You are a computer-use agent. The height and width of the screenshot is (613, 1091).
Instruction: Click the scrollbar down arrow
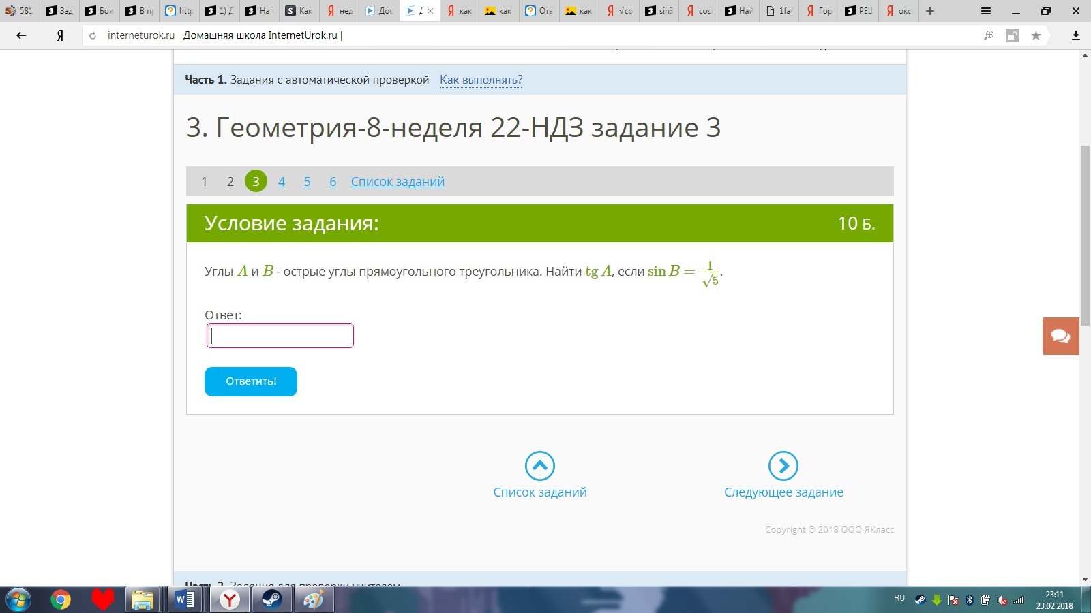tap(1085, 580)
